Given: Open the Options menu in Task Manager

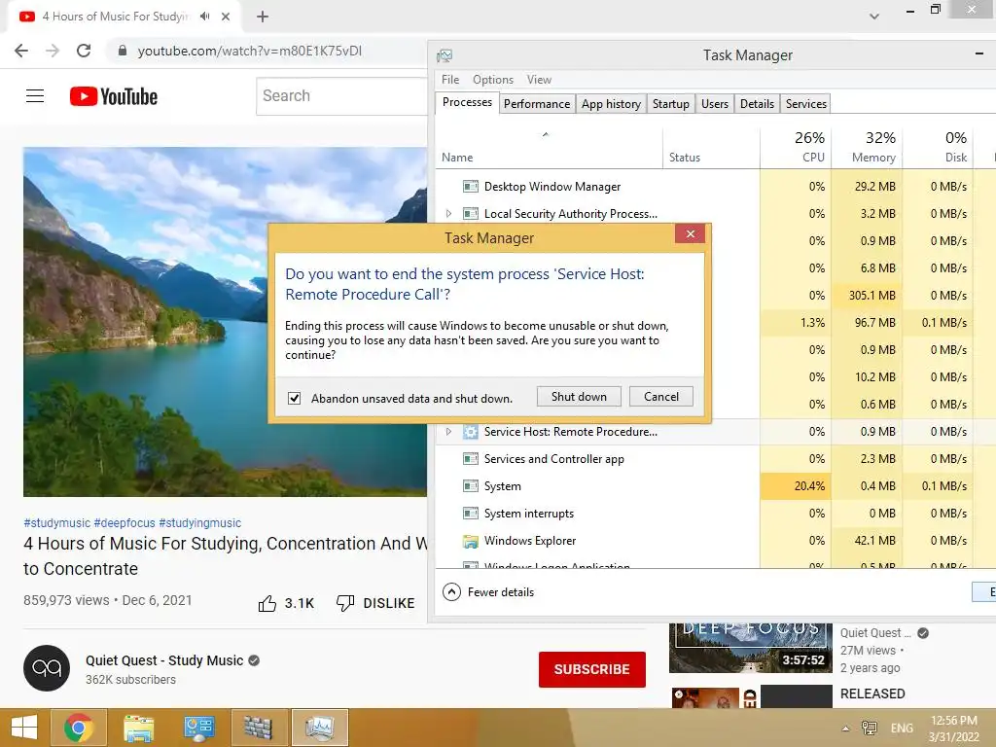Looking at the screenshot, I should click(x=493, y=80).
